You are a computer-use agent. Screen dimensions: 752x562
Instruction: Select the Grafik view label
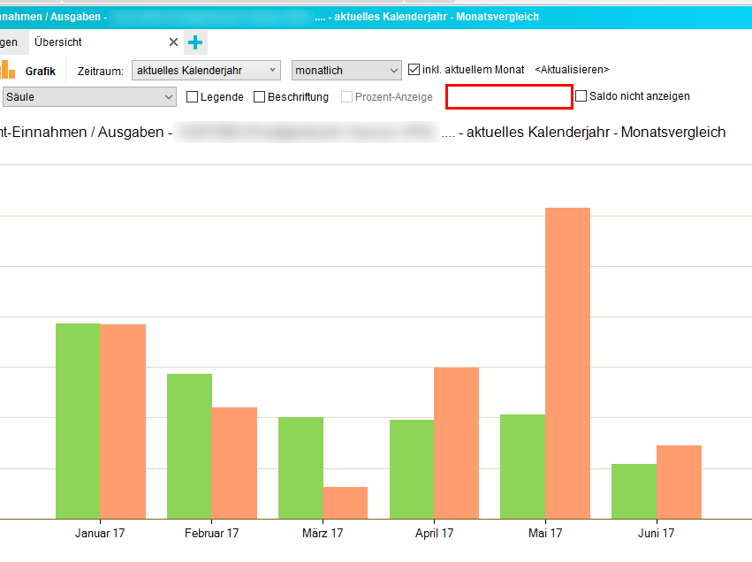pyautogui.click(x=41, y=72)
